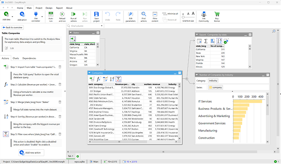The height and width of the screenshot is (164, 281).
Task: Click the Find column search field
Action: [85, 26]
